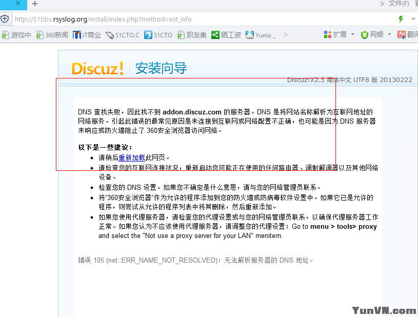
Task: Click the 重新加载 reload link
Action: [x=132, y=157]
